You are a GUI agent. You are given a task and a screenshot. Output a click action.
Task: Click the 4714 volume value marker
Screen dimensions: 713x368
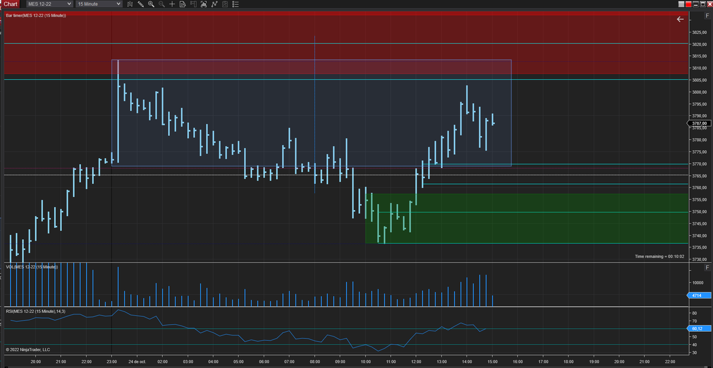tap(699, 295)
